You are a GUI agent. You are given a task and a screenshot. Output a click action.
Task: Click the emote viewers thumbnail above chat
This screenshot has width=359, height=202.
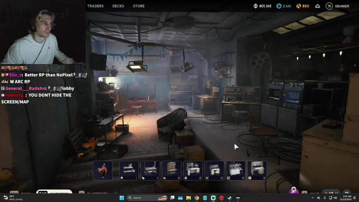[14, 68]
